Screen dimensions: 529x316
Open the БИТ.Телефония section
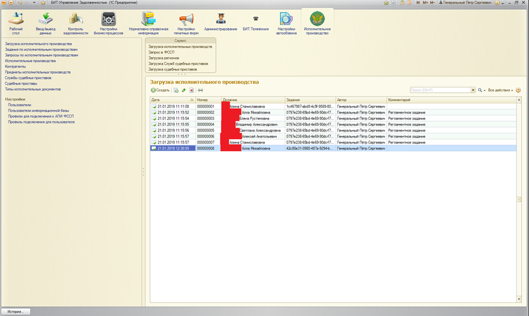click(255, 22)
